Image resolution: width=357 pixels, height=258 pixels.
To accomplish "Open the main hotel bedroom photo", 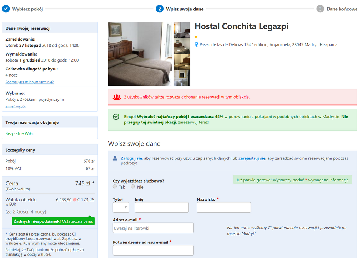I will [140, 54].
